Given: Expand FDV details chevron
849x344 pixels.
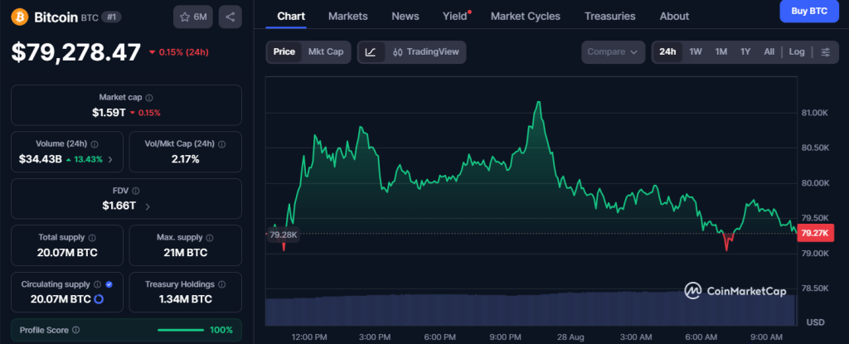Looking at the screenshot, I should pos(148,206).
